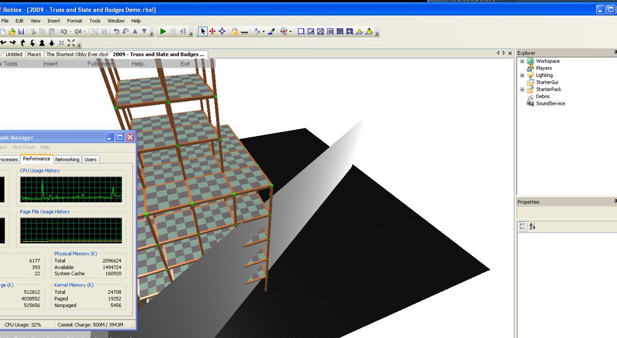The height and width of the screenshot is (338, 617).
Task: Open Users tab in Task Manager
Action: [x=90, y=160]
